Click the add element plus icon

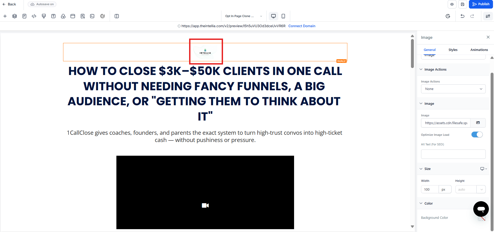click(5, 16)
